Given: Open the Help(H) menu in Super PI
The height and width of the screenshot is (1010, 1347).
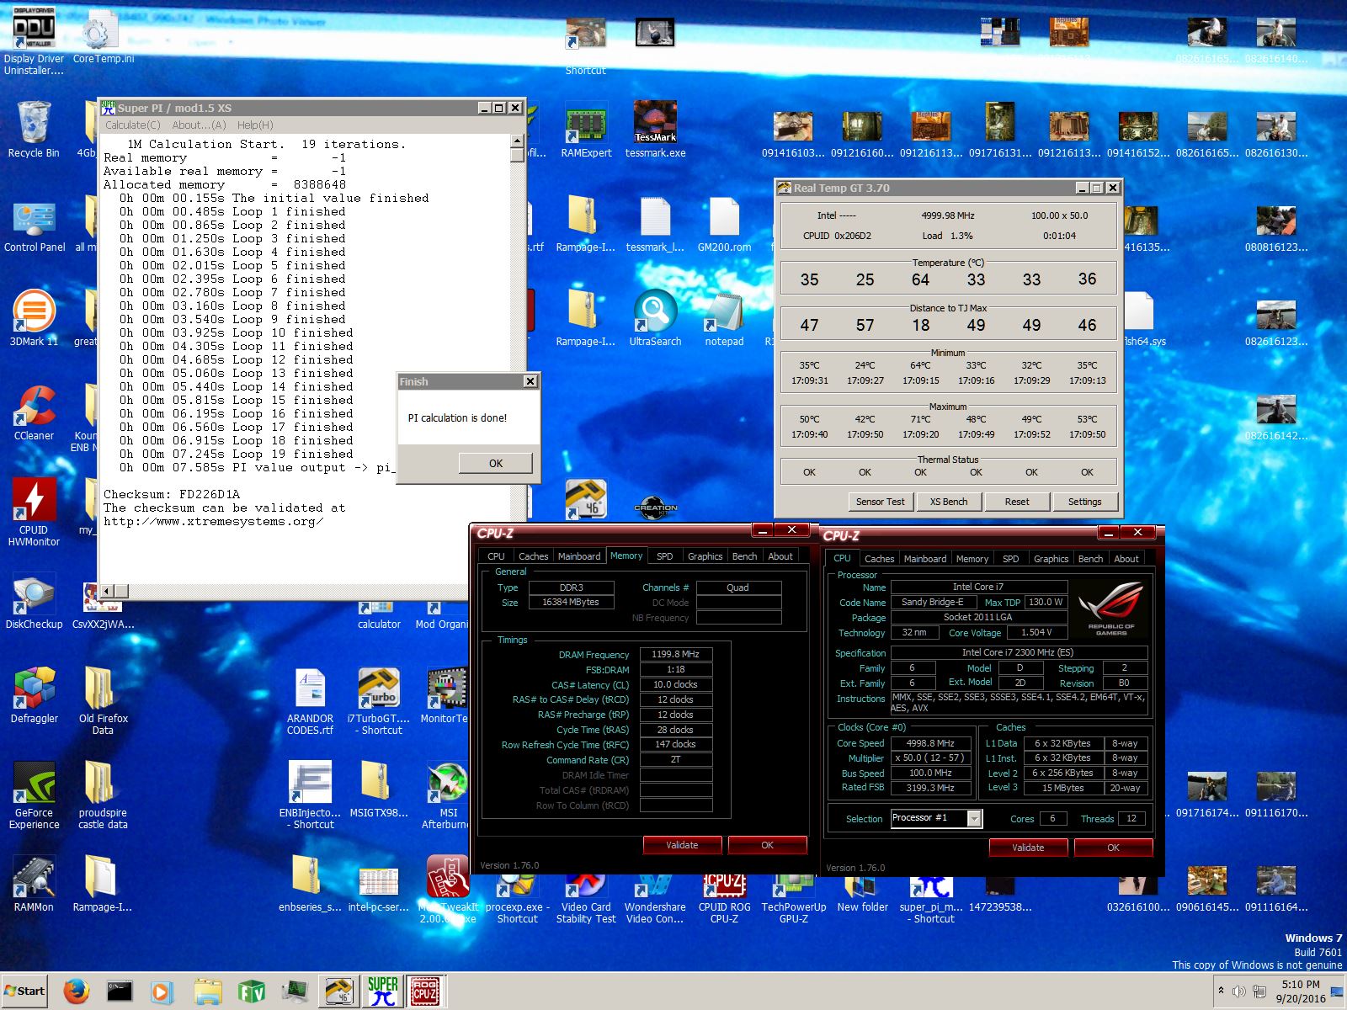Looking at the screenshot, I should coord(255,125).
